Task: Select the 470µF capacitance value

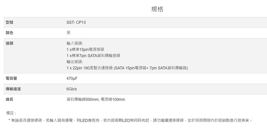Action: [72, 79]
